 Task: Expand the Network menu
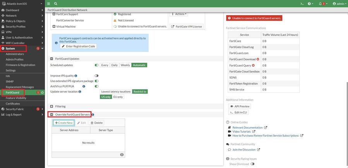point(22,15)
